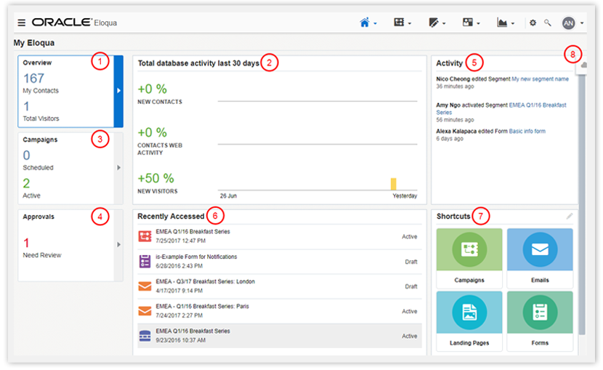Open the Insight chart icon menu
The width and height of the screenshot is (603, 370).
tap(502, 23)
